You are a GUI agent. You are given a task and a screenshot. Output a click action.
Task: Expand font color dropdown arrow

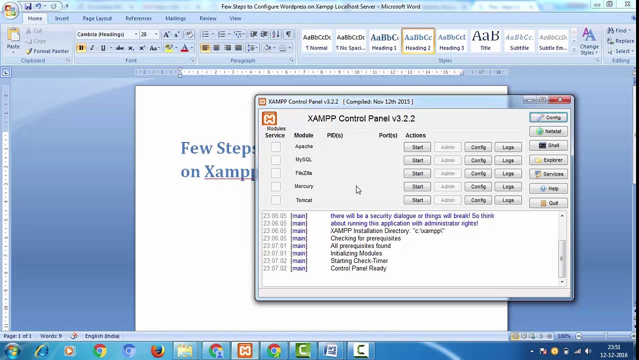click(191, 48)
